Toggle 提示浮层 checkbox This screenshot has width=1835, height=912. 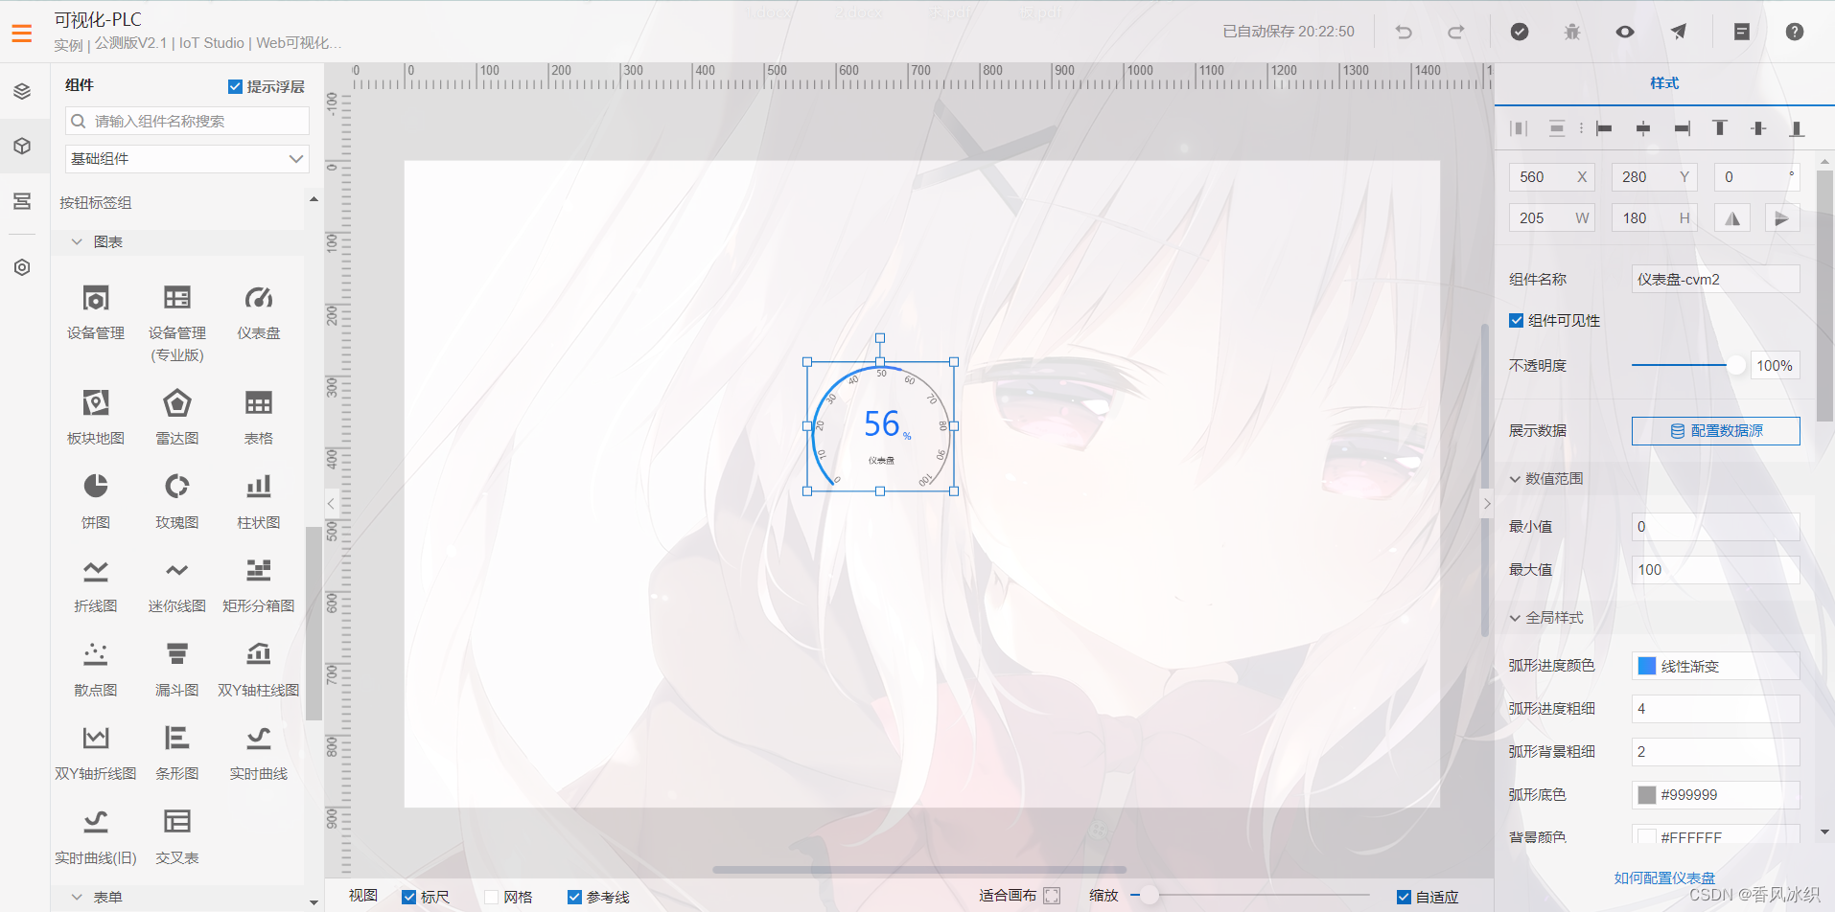[235, 86]
